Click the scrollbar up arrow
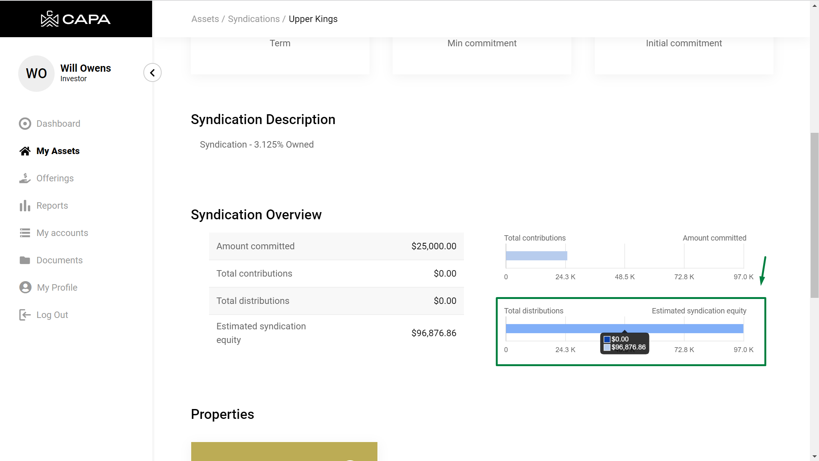Image resolution: width=819 pixels, height=461 pixels. [x=814, y=5]
